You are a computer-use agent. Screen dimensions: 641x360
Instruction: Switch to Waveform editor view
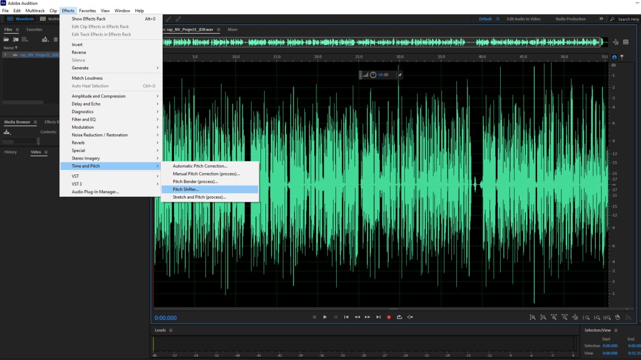click(20, 19)
